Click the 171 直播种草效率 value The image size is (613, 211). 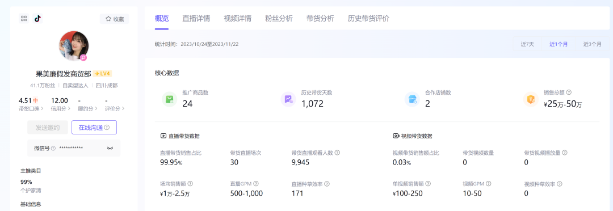click(x=297, y=193)
